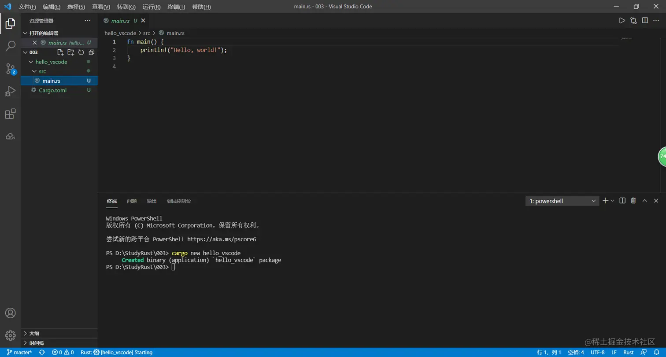This screenshot has height=357, width=666.
Task: Click the New File icon in 003 header
Action: tap(61, 52)
